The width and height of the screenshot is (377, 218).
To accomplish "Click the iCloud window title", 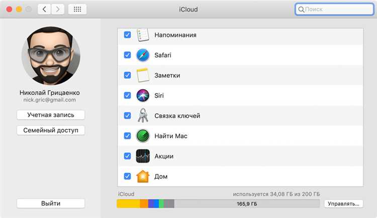I will (x=189, y=10).
